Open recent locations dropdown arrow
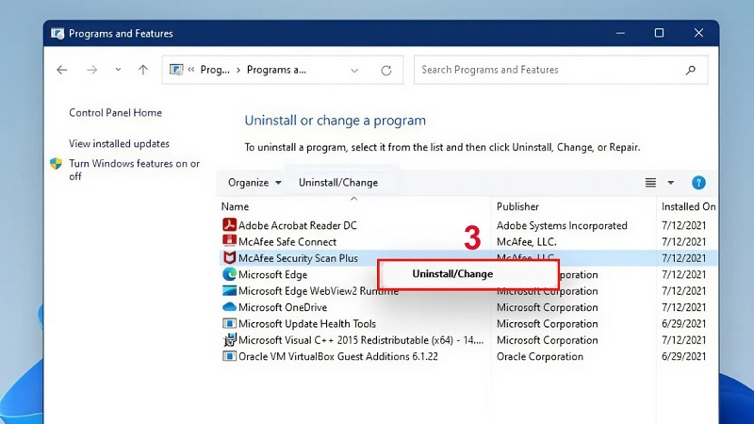Image resolution: width=754 pixels, height=424 pixels. point(118,70)
